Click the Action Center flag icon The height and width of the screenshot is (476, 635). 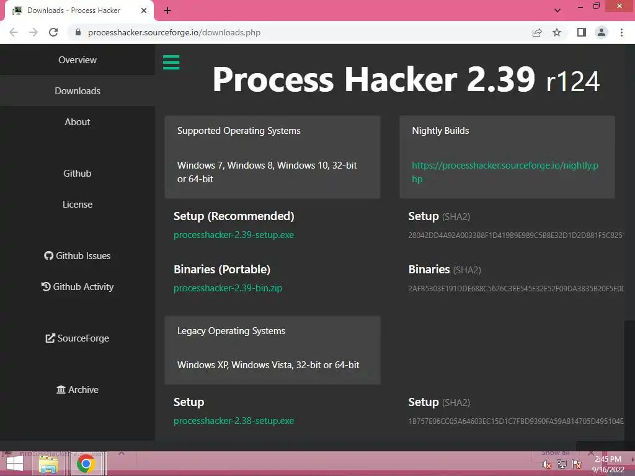click(x=577, y=464)
